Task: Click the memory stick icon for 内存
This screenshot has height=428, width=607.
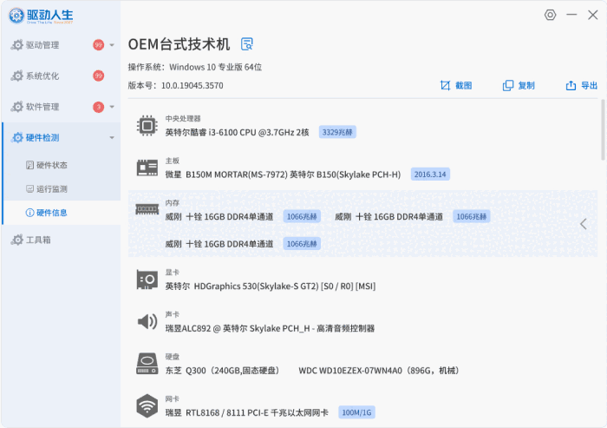Action: click(147, 210)
